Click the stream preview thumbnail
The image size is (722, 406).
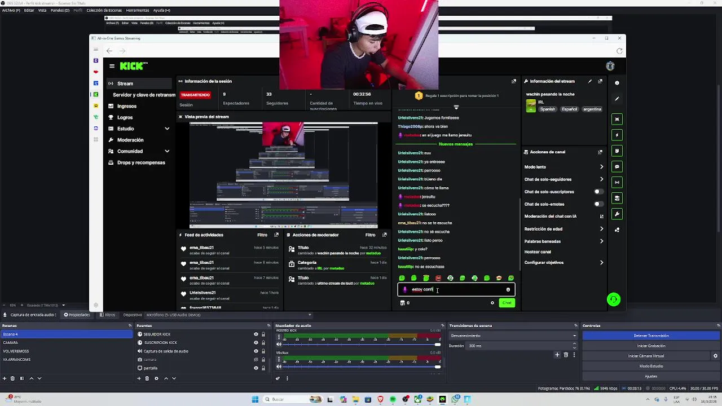click(283, 175)
